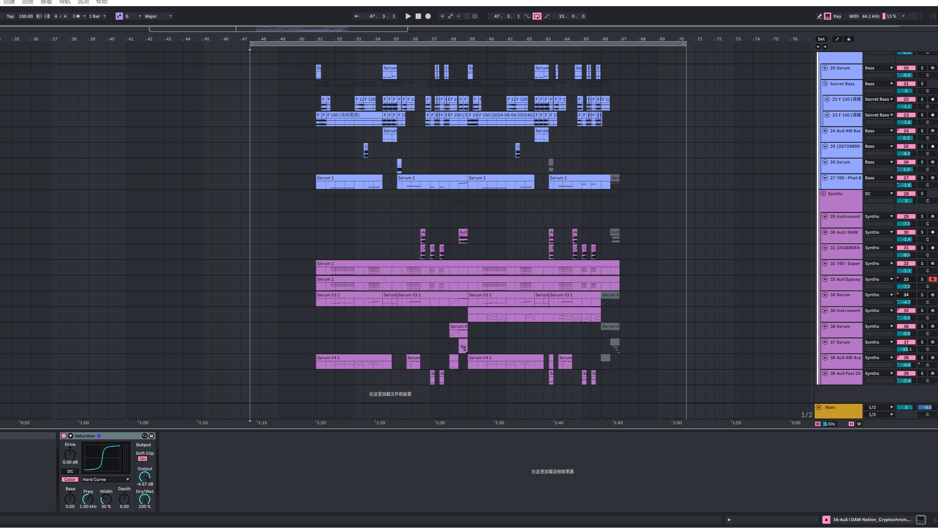Toggle the computer MIDI keyboard icon
The height and width of the screenshot is (528, 938).
(x=827, y=16)
